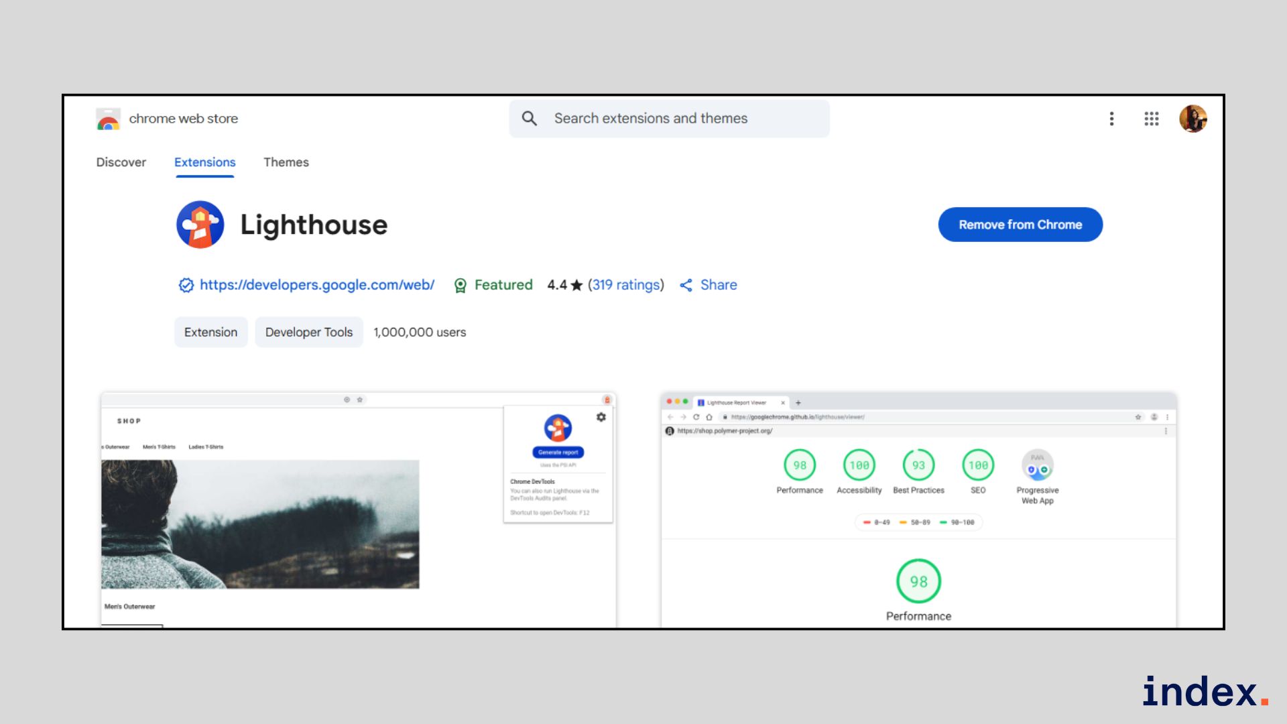This screenshot has height=724, width=1287.
Task: Open the Themes tab
Action: [286, 162]
